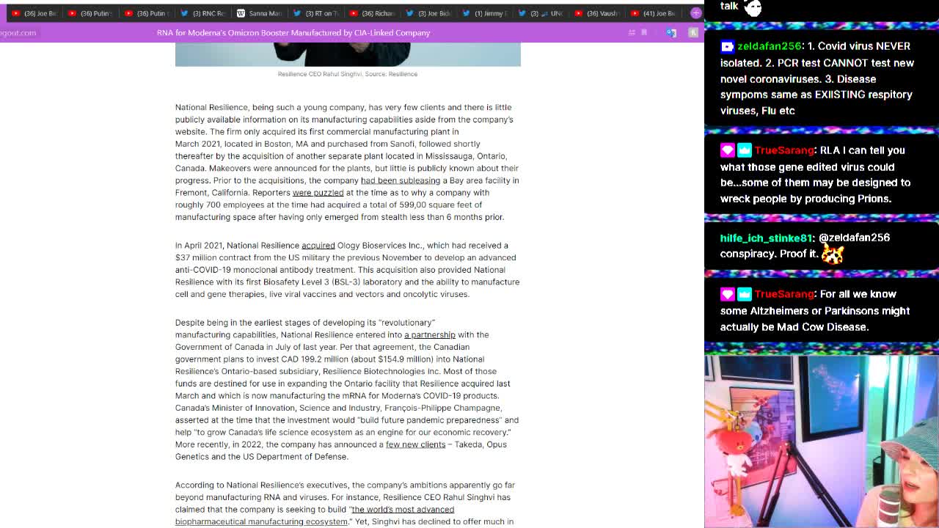Viewport: 939px width, 528px height.
Task: Open a new browser tab with plus button
Action: (695, 12)
